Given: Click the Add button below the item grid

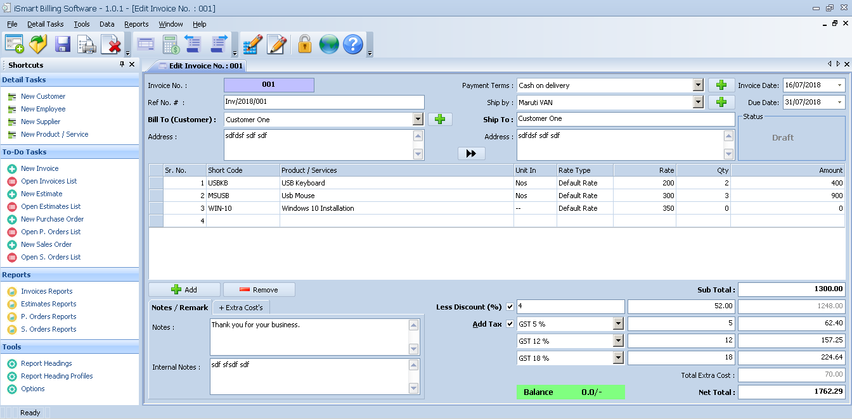Looking at the screenshot, I should pos(184,289).
